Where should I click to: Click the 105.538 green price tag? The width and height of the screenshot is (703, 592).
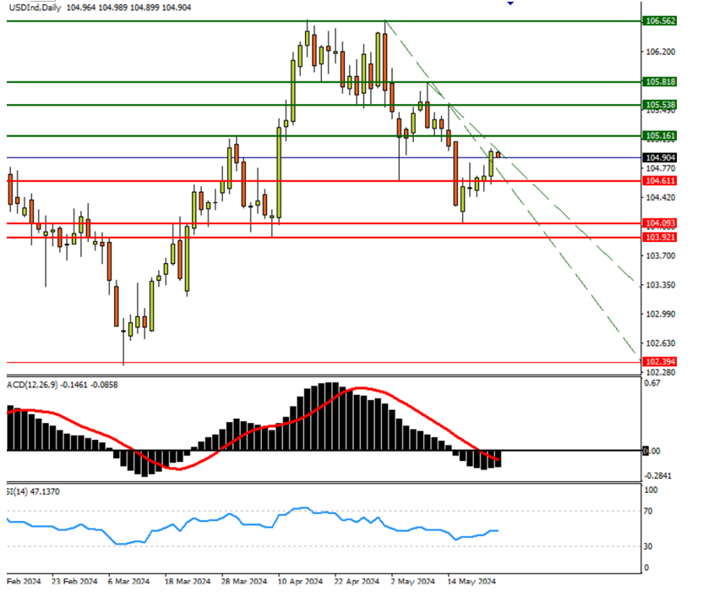pyautogui.click(x=658, y=105)
